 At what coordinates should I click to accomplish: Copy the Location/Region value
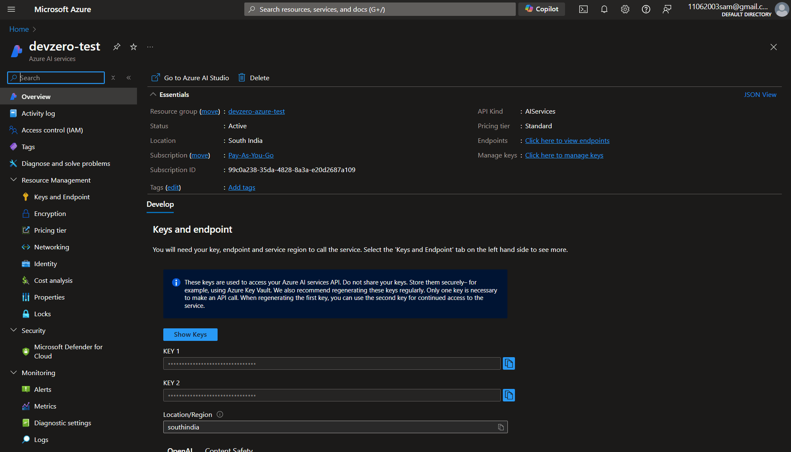[x=501, y=427]
